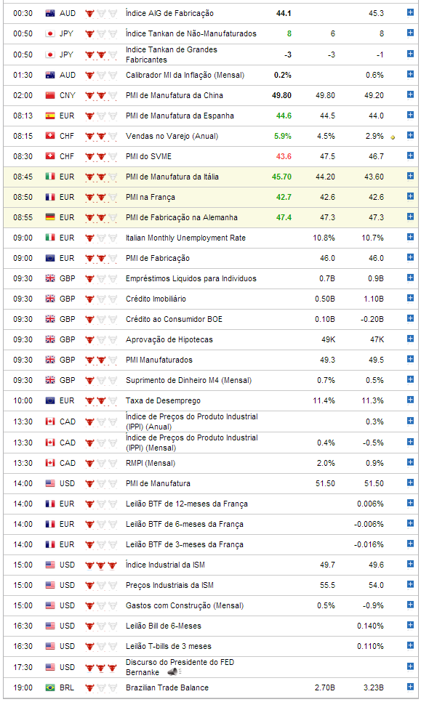Click bull icons on Leilão Bill de 6-Meses row

tap(101, 626)
